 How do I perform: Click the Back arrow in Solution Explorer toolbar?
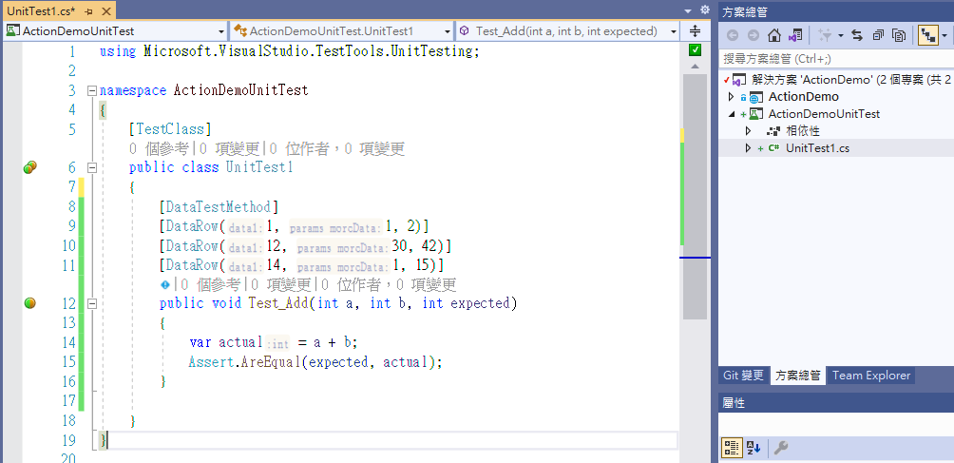[x=733, y=36]
